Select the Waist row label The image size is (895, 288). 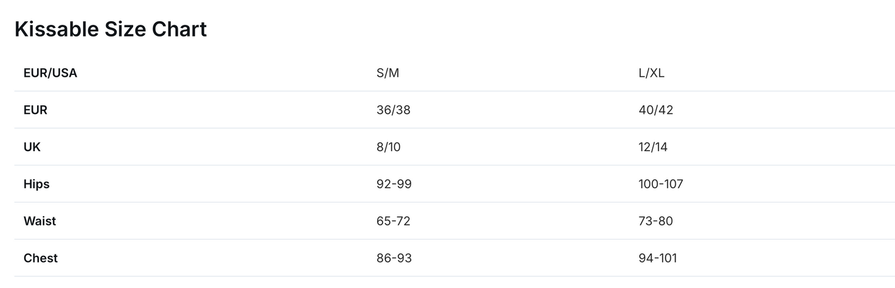click(x=40, y=221)
